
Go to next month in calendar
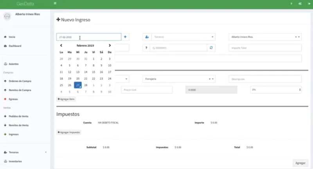tap(110, 45)
